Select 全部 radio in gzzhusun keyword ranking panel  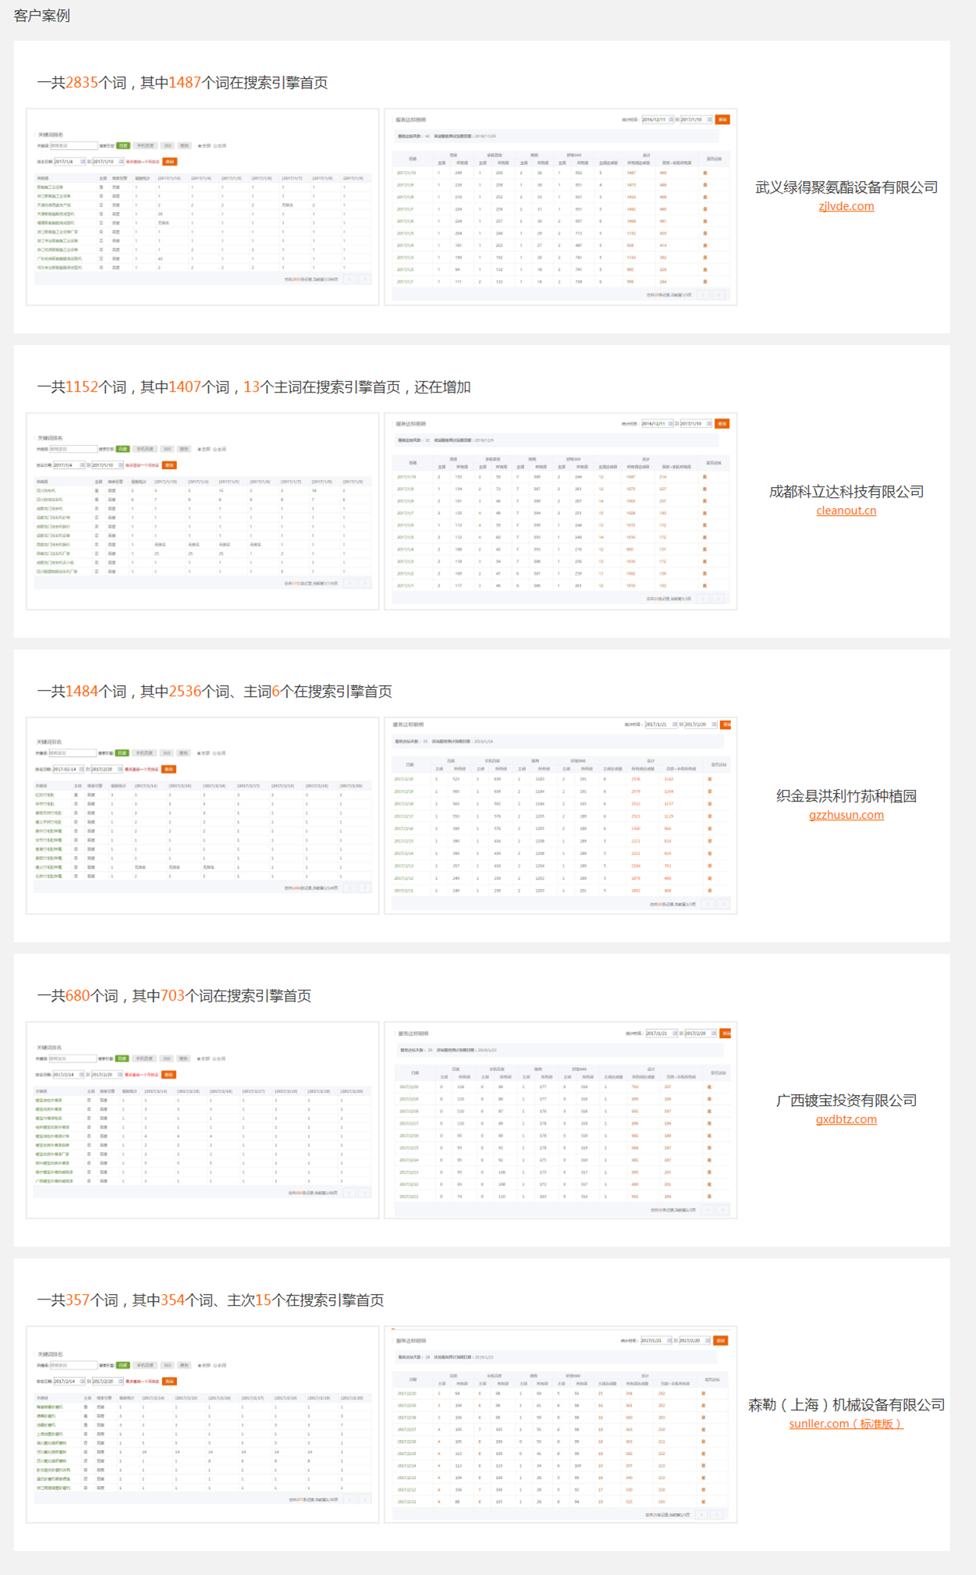point(199,753)
